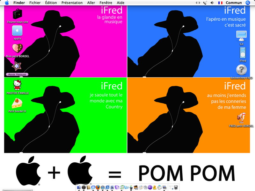Open the applis folder on the desktop
This screenshot has height=191, width=255.
[17, 31]
